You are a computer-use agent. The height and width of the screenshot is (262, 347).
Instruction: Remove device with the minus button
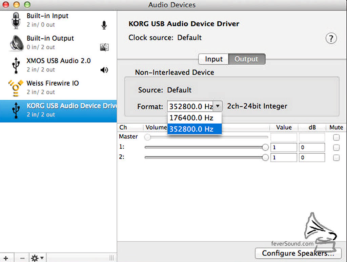coord(22,258)
